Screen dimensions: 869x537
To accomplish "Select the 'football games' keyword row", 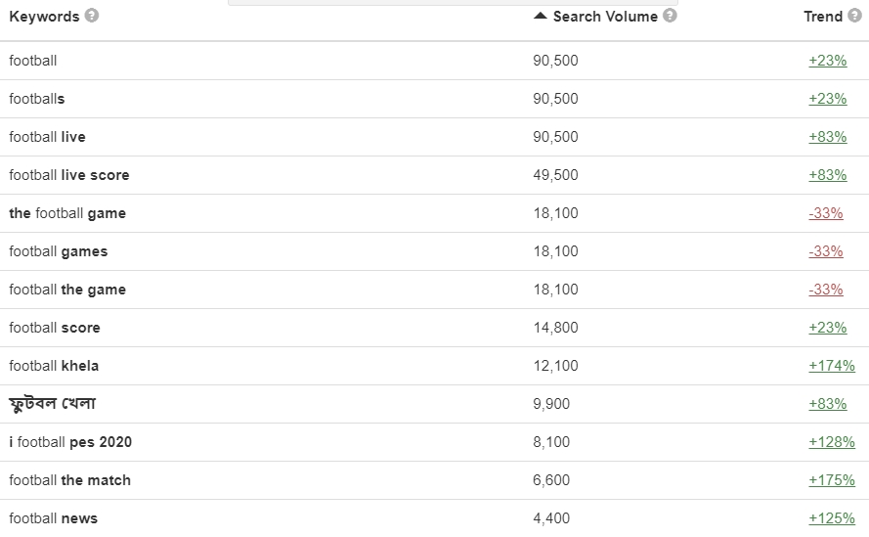I will tap(59, 251).
